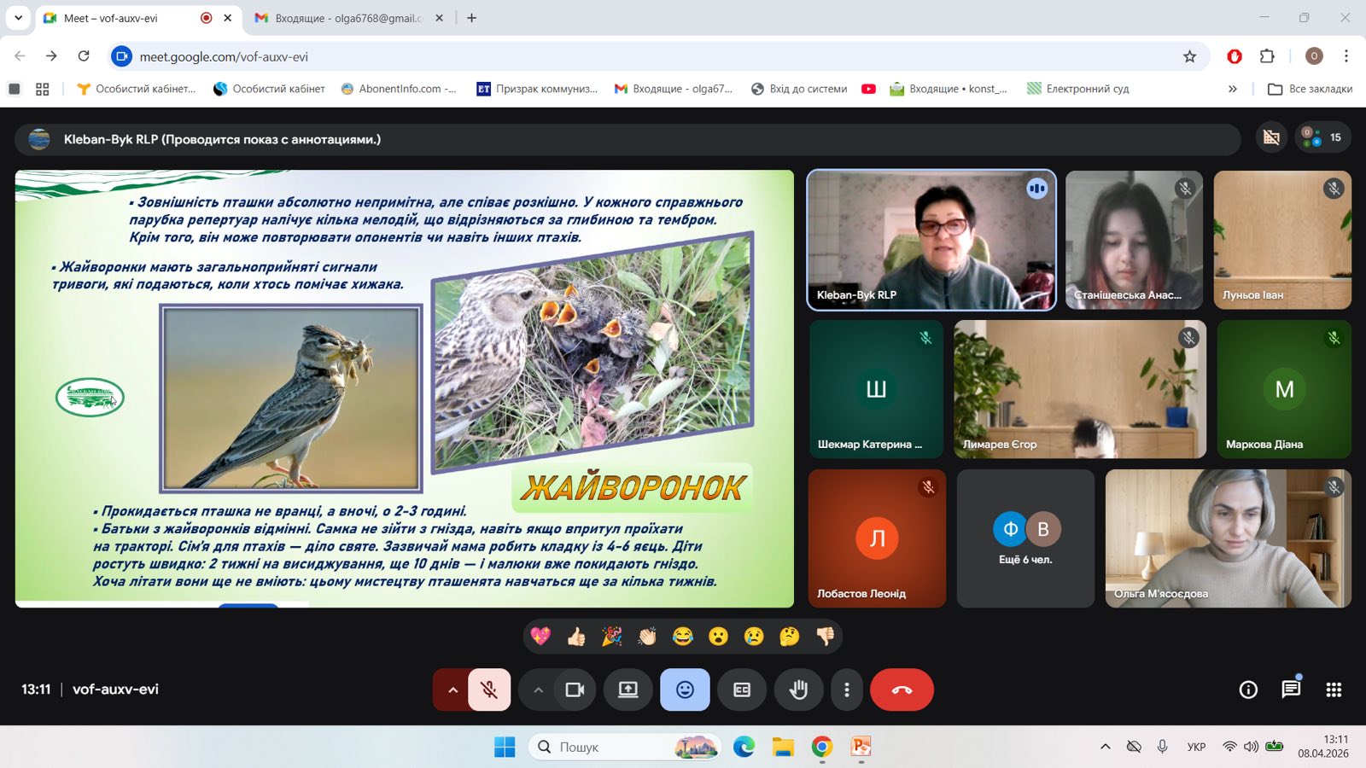Open the activities grid icon
Viewport: 1366px width, 768px height.
[1334, 689]
